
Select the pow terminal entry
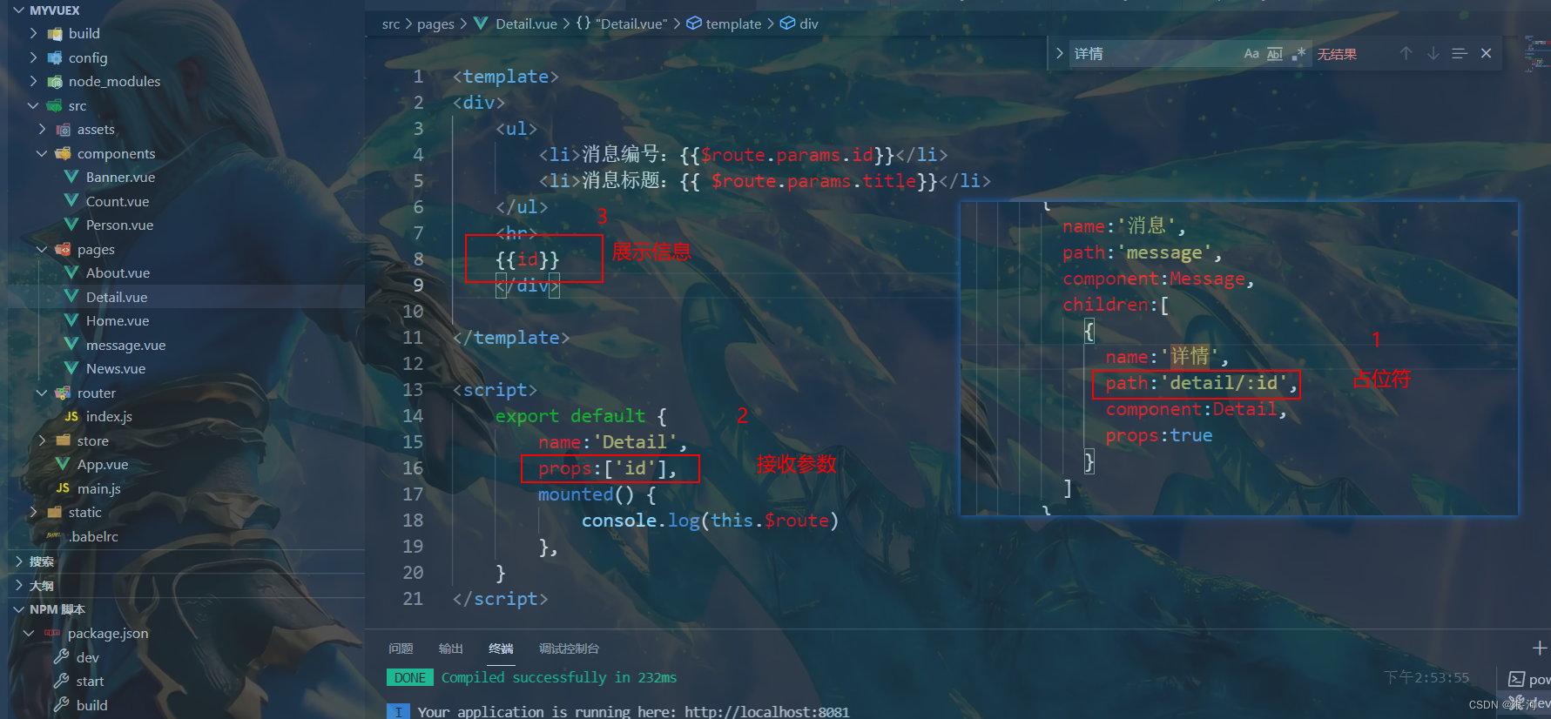[x=1529, y=679]
